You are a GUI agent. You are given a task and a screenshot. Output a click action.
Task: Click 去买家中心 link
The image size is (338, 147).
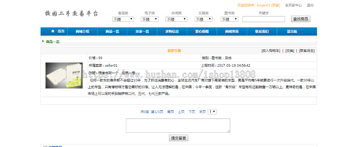[293, 5]
